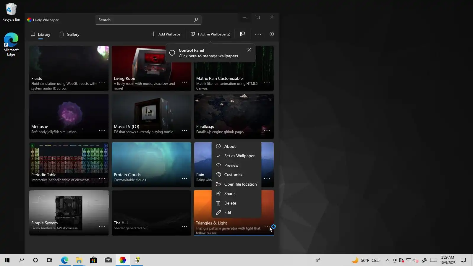Open the notification center icon
Image resolution: width=473 pixels, height=266 pixels.
[x=463, y=260]
